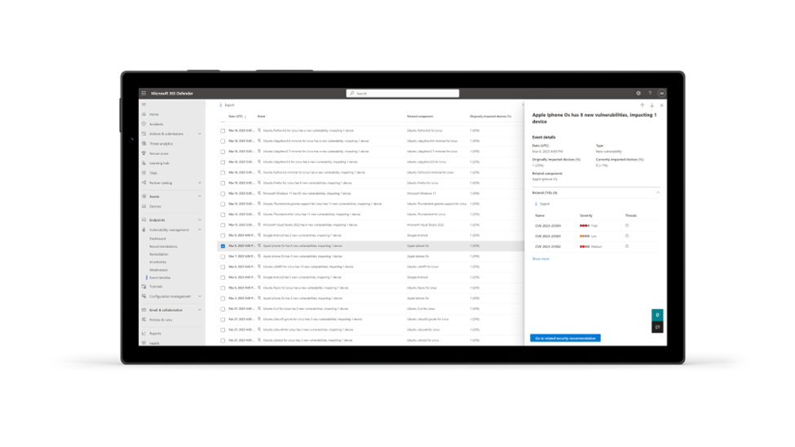Click the Event column header

(x=261, y=117)
